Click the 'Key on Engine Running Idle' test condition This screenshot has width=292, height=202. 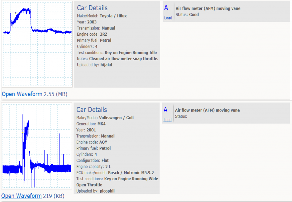(131, 52)
